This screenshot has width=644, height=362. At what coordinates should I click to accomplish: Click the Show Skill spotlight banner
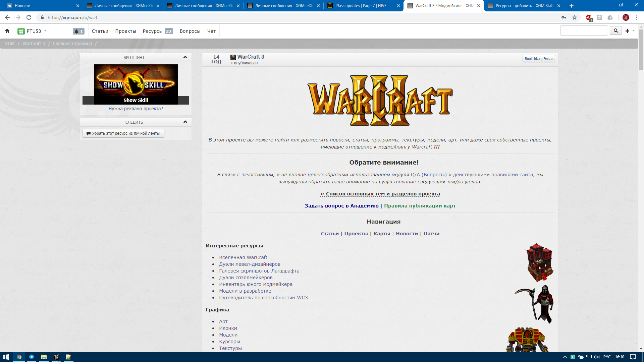(x=136, y=84)
